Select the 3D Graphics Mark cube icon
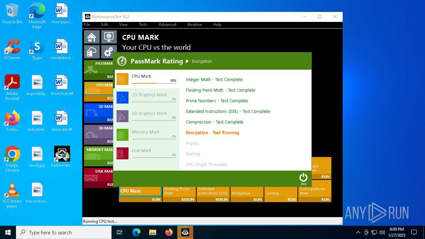Viewport: 425px width, 239px height. point(123,116)
